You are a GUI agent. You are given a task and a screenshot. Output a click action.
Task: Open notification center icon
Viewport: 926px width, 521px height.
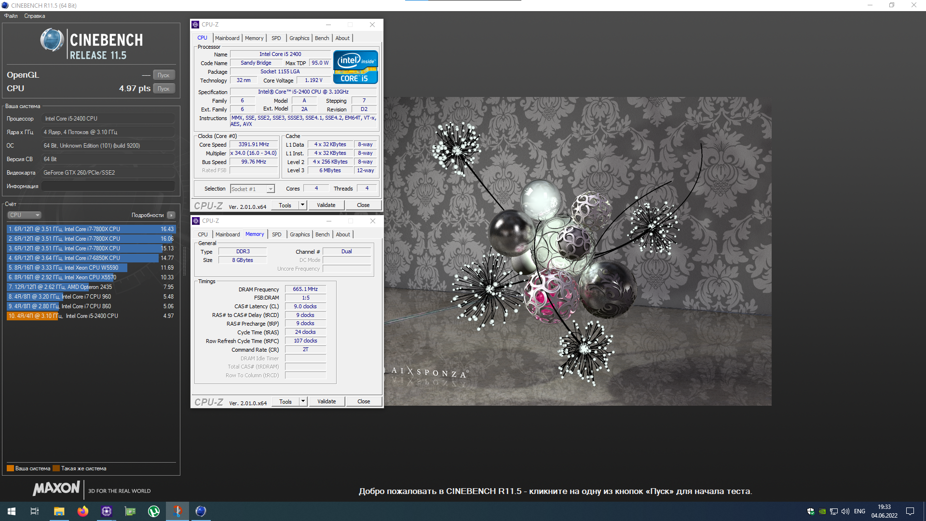click(910, 511)
